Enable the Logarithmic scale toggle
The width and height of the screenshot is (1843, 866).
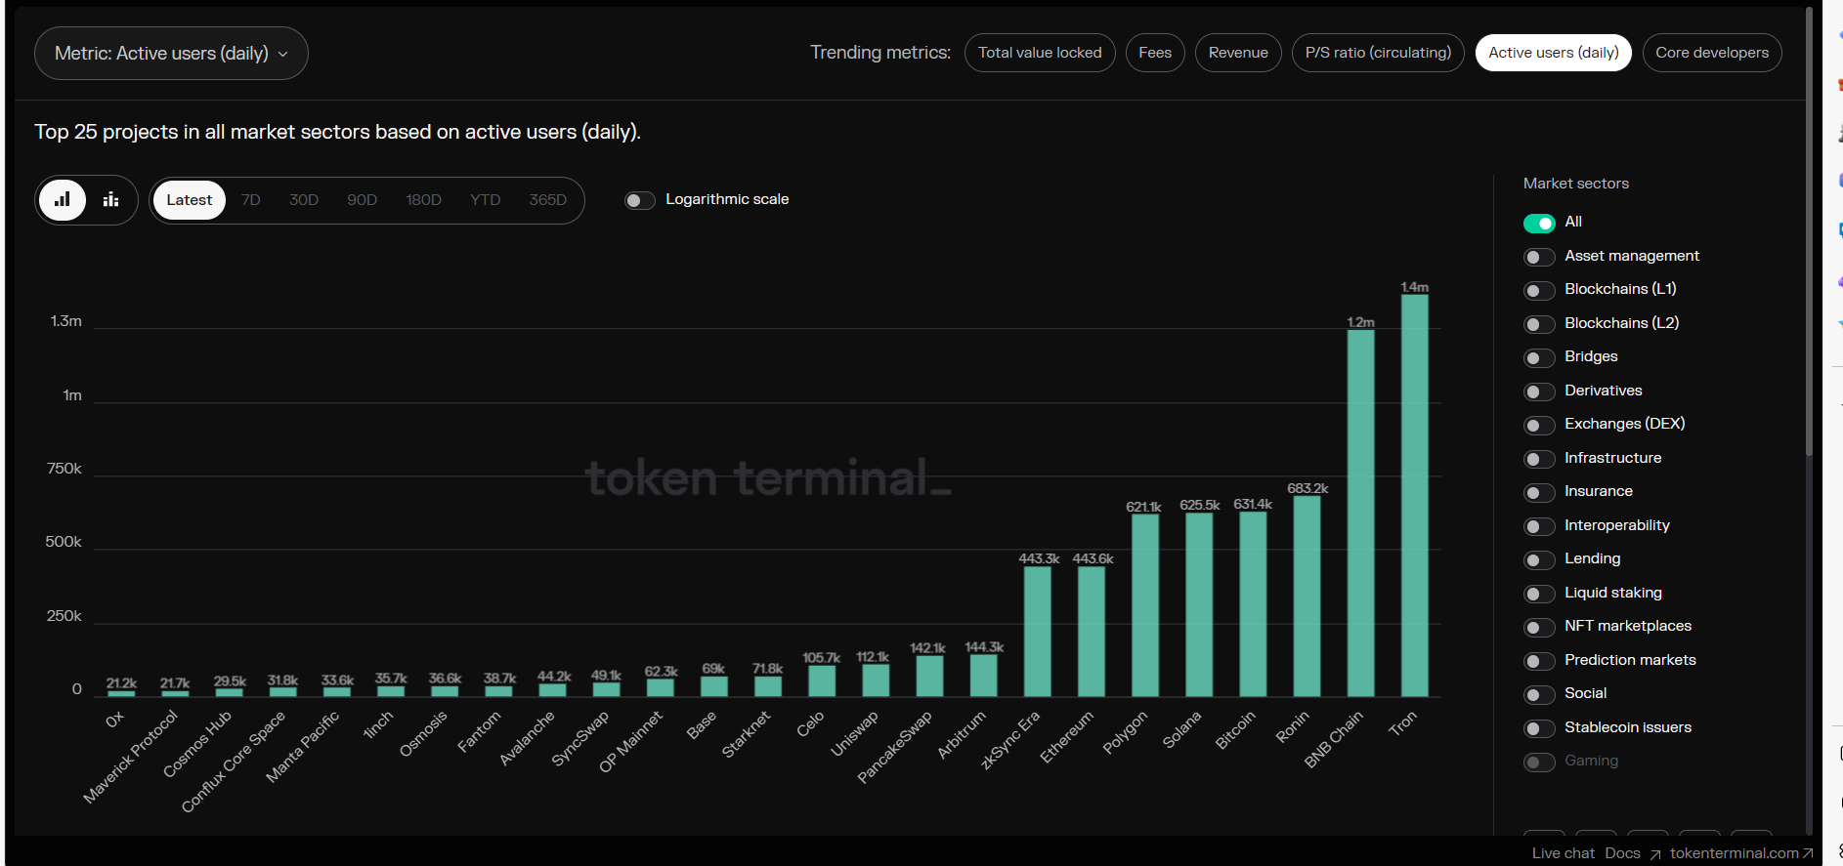[640, 200]
